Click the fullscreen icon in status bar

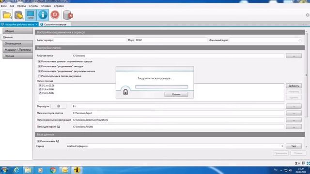[308, 163]
